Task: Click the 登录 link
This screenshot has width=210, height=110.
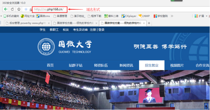Action: (x=101, y=30)
